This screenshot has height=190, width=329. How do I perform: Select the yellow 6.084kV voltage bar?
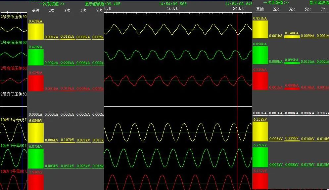(x=36, y=132)
